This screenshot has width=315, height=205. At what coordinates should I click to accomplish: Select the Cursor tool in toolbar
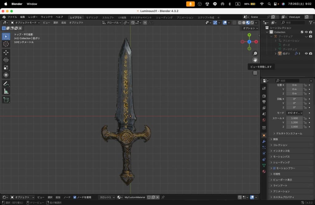pyautogui.click(x=6, y=44)
